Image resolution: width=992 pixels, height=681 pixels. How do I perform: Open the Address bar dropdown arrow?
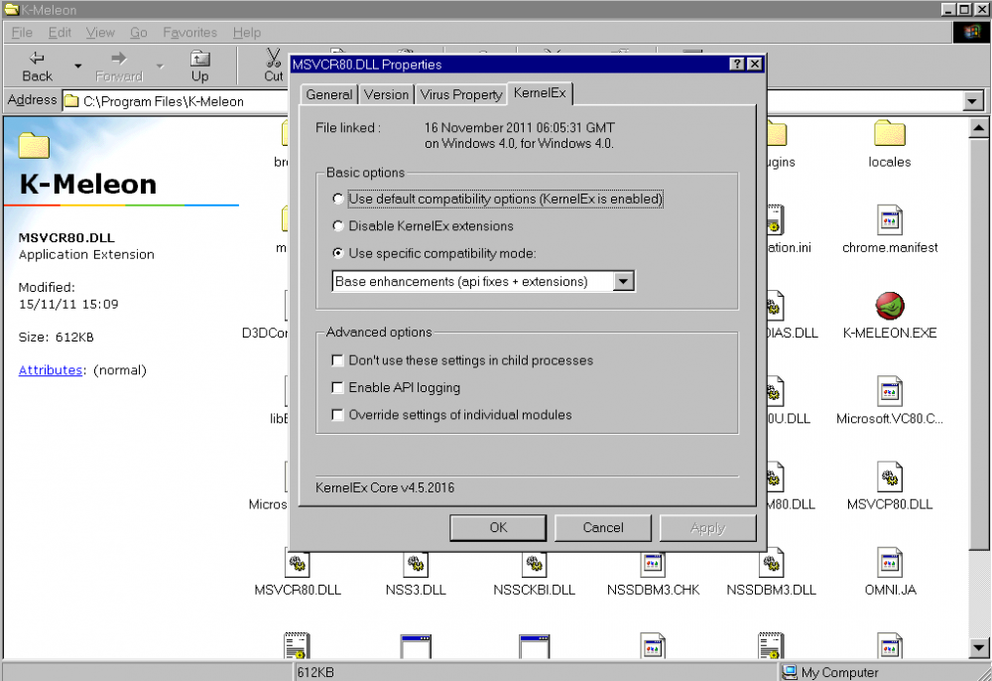pos(972,101)
